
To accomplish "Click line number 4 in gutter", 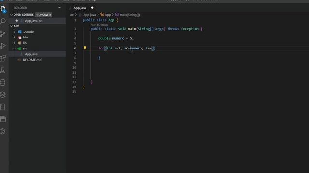I will [x=75, y=38].
